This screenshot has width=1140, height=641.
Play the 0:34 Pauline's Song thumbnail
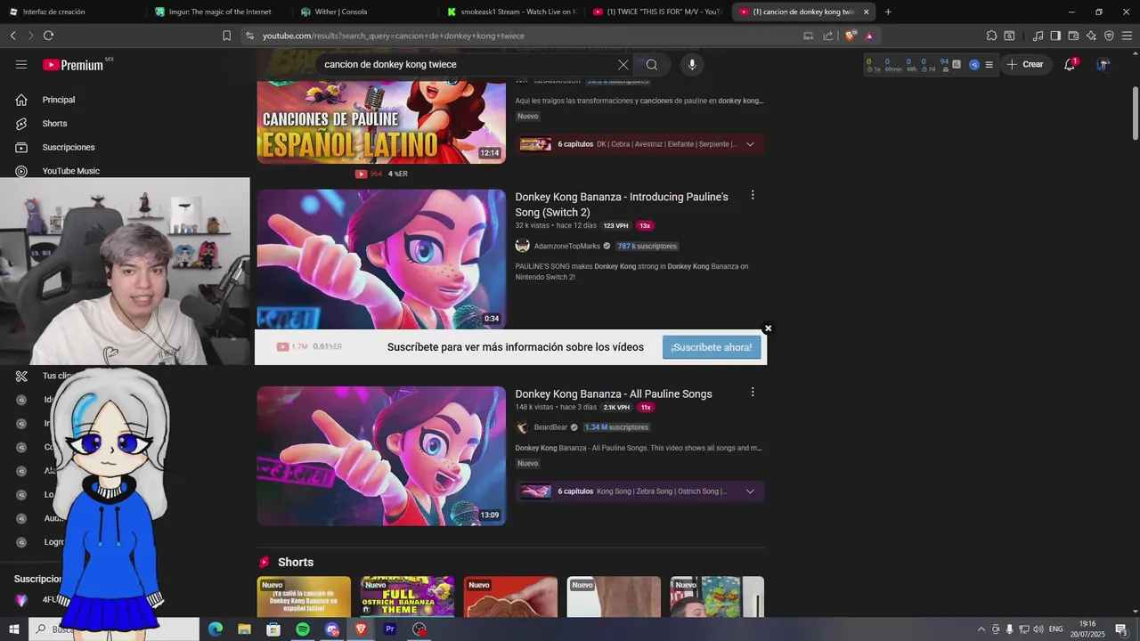(x=381, y=259)
